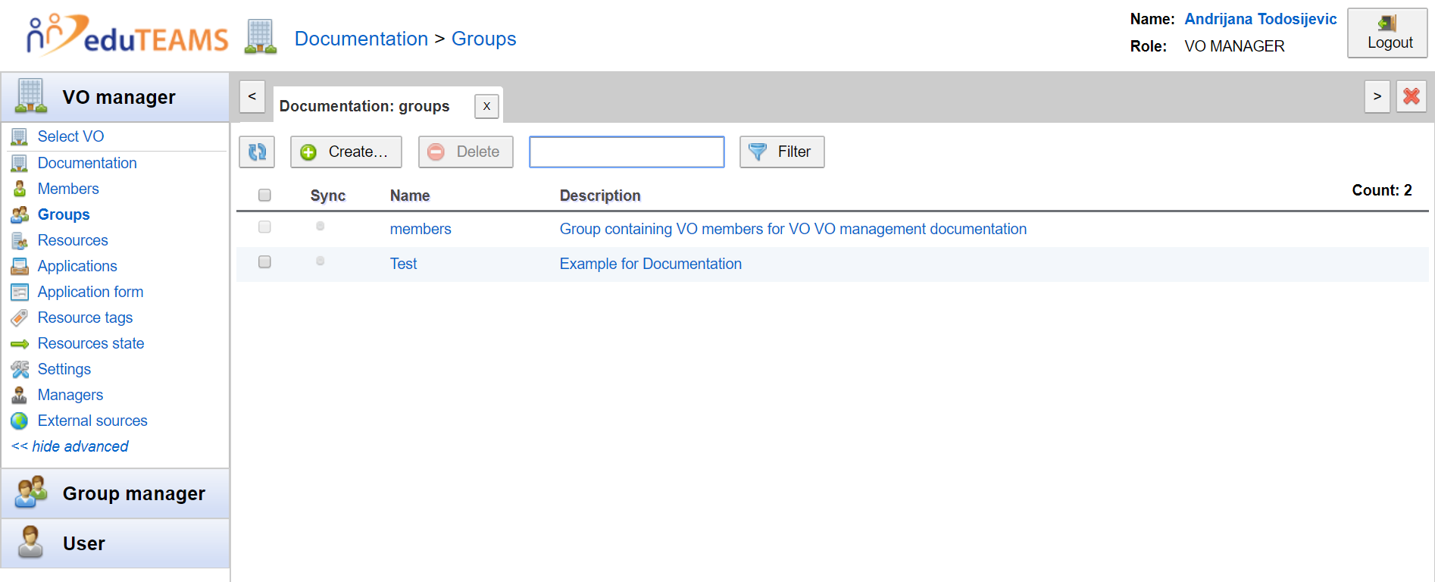Click the Groups breadcrumb link
Screen dimensions: 1435x582
(x=484, y=39)
